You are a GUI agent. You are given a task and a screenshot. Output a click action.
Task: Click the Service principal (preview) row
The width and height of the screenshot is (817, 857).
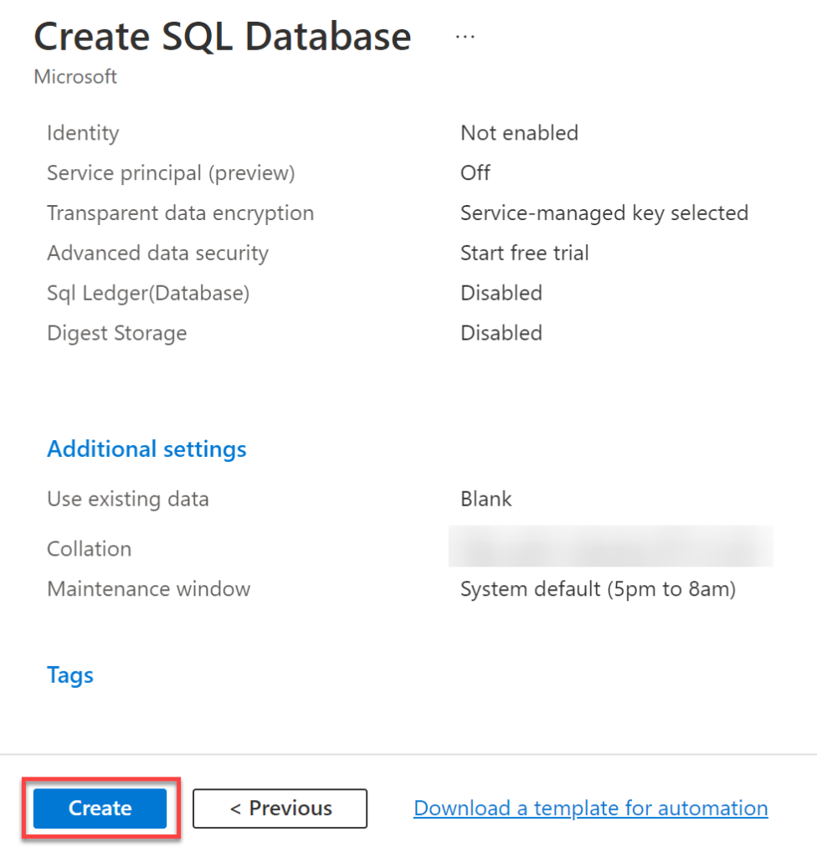pos(171,172)
